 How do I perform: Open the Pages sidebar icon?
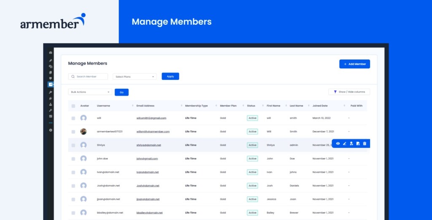tap(51, 73)
